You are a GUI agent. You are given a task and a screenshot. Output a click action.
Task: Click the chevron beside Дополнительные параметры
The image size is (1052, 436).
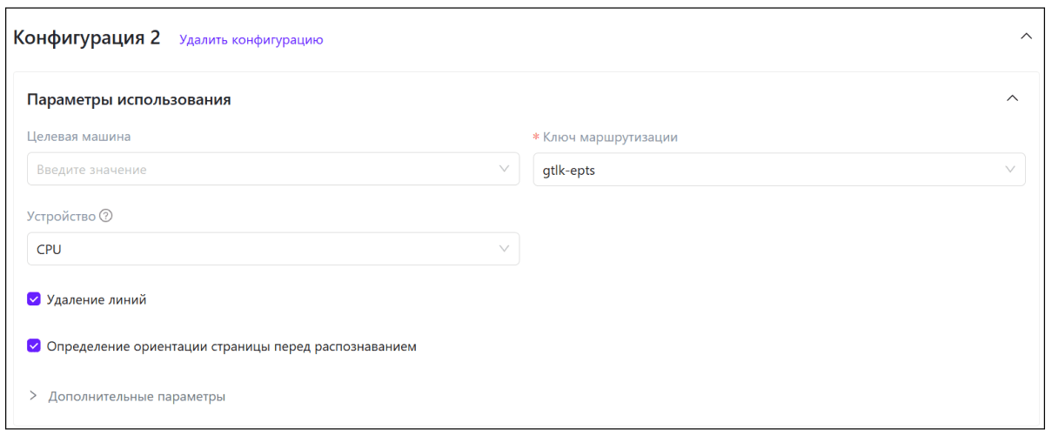point(33,396)
